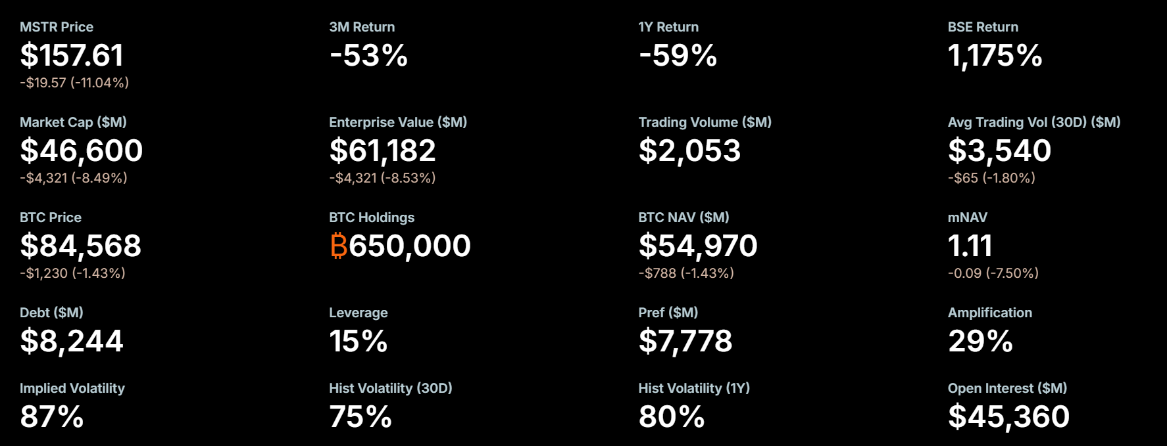Select the BTC NAV value $54,970

point(698,246)
